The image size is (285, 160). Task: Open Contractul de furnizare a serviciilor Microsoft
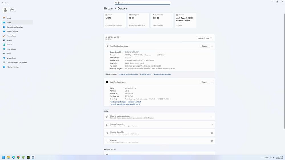126,102
